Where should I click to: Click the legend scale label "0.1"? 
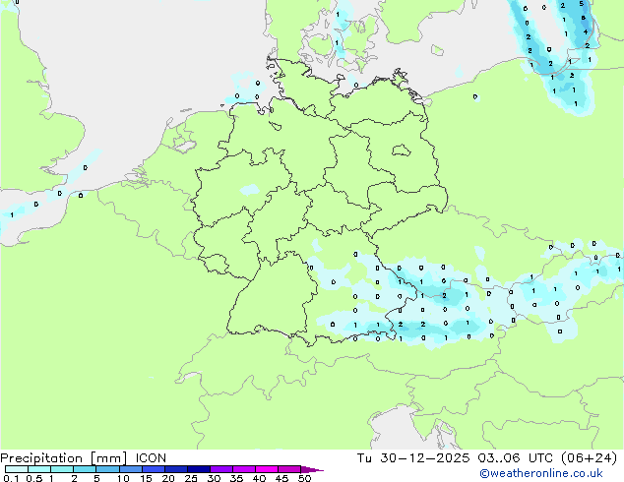pyautogui.click(x=11, y=478)
